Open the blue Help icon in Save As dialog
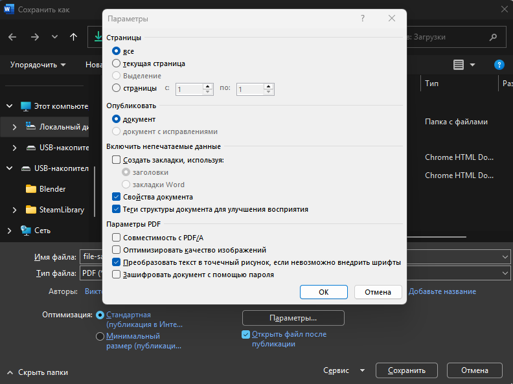Screen dimensions: 513x384 tap(499, 65)
